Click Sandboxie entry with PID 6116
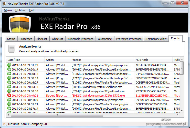Image resolution: width=190 pixels, height=128 pixels. point(101,74)
